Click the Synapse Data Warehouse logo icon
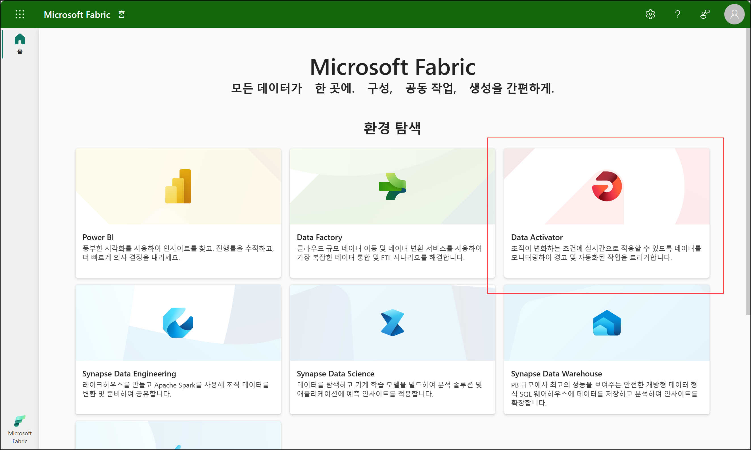 click(607, 323)
